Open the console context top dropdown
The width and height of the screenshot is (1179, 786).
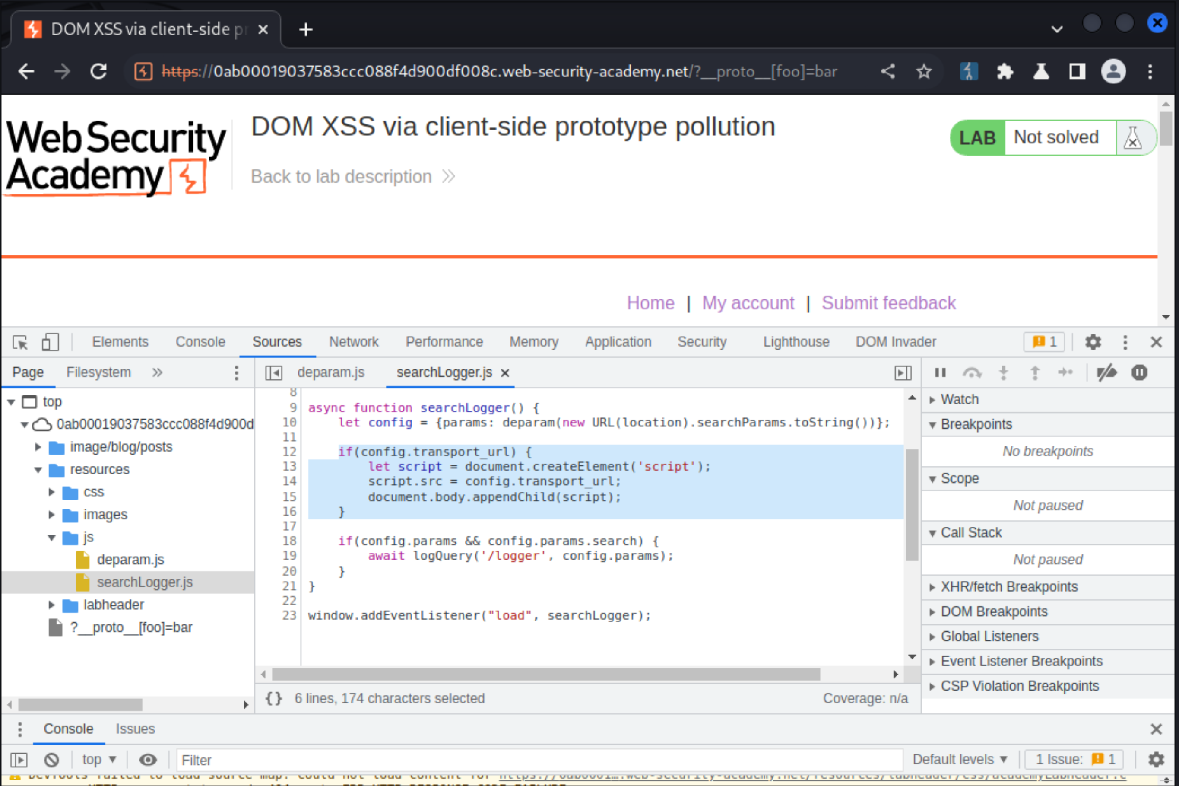[99, 760]
